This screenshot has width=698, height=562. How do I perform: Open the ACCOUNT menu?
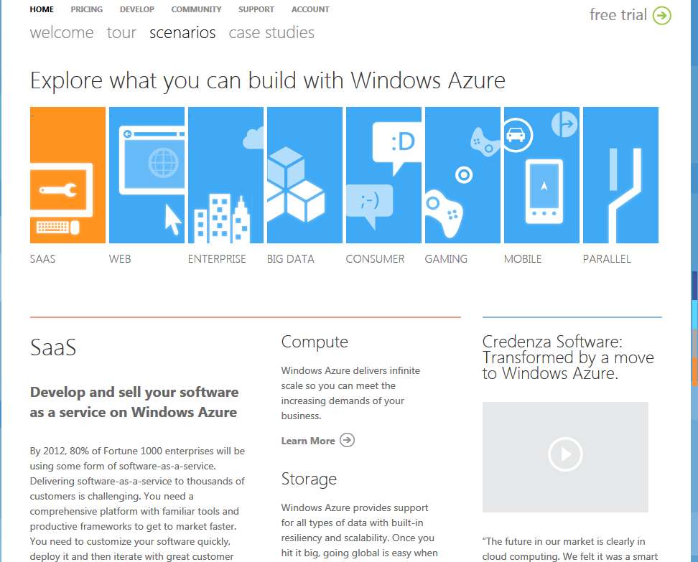[x=310, y=9]
